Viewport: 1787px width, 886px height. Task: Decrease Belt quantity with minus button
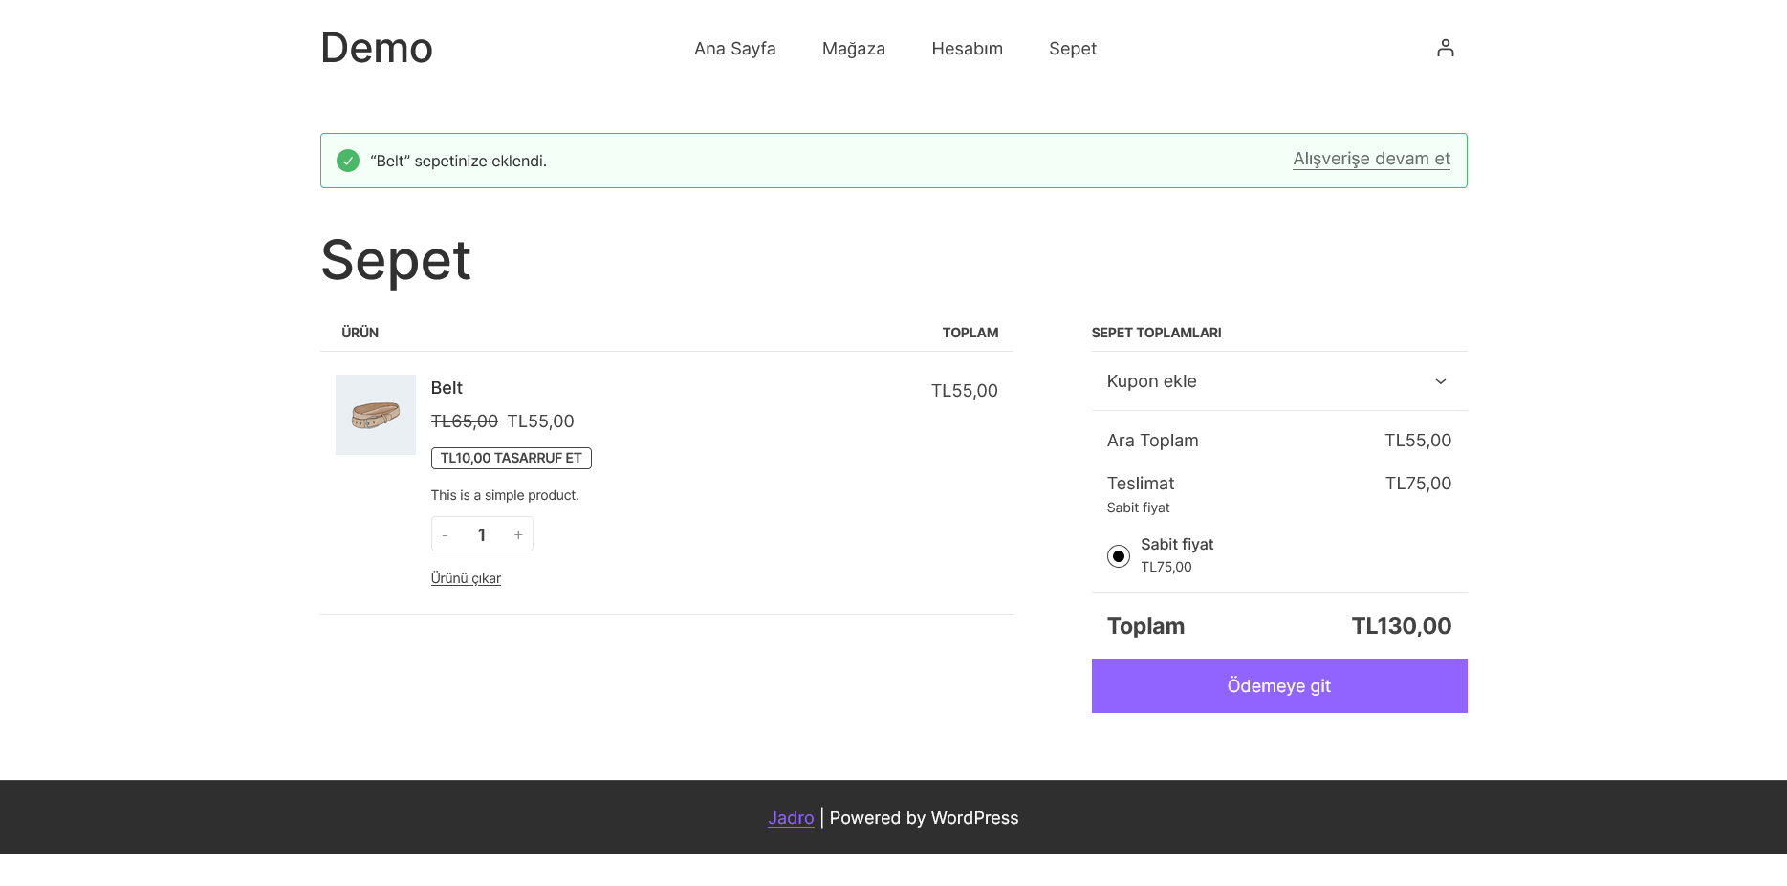(445, 535)
